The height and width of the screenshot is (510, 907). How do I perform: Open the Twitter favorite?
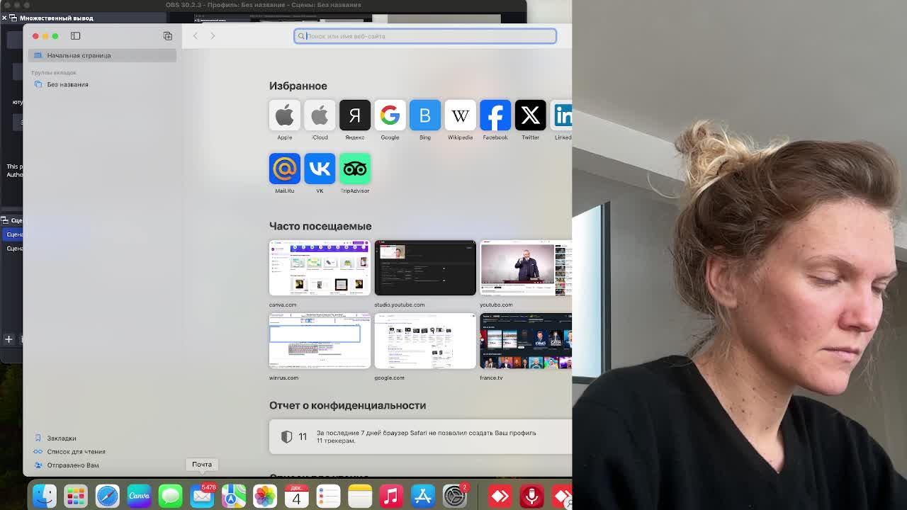[x=530, y=115]
